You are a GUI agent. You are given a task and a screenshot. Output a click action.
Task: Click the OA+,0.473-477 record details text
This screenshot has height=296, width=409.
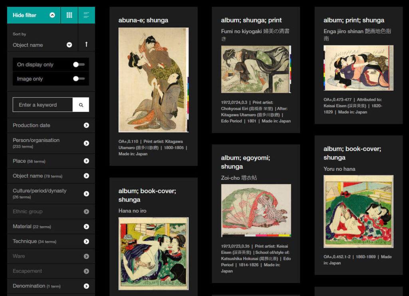[x=353, y=106]
